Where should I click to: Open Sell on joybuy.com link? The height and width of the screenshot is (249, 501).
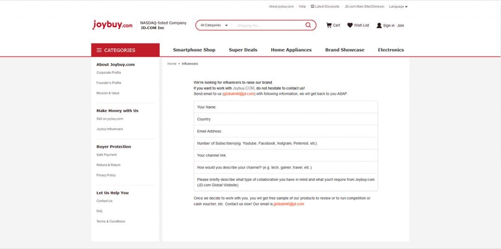pos(109,118)
